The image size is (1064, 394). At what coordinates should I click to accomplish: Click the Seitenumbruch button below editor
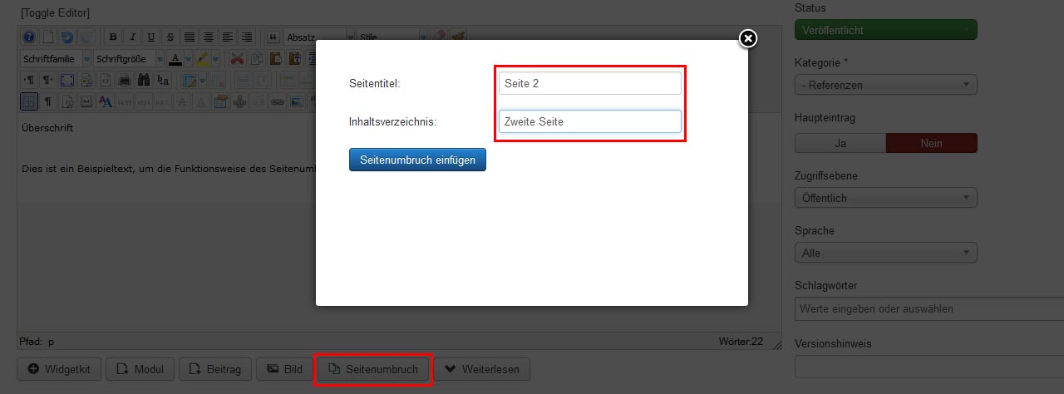pyautogui.click(x=373, y=369)
